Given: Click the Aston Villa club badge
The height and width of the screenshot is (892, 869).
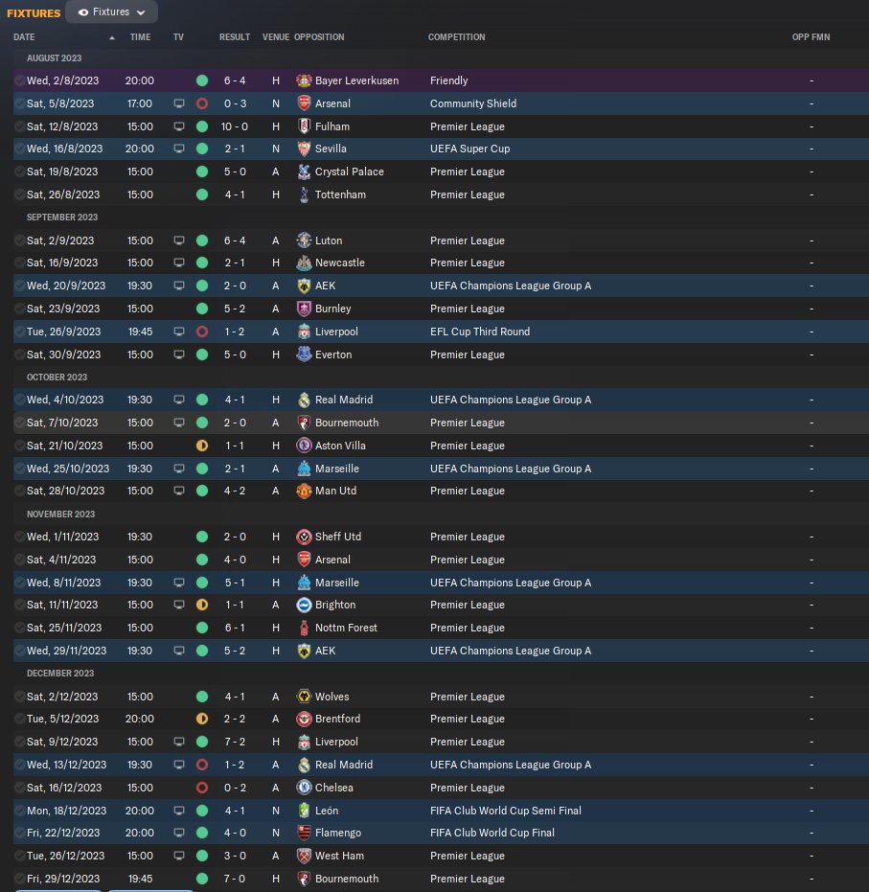Looking at the screenshot, I should coord(305,446).
